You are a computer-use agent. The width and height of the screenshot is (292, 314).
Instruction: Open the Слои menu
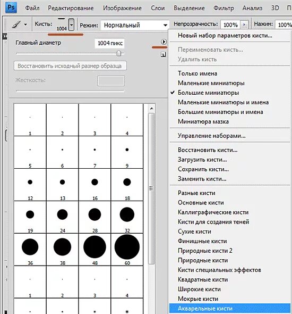click(x=158, y=8)
